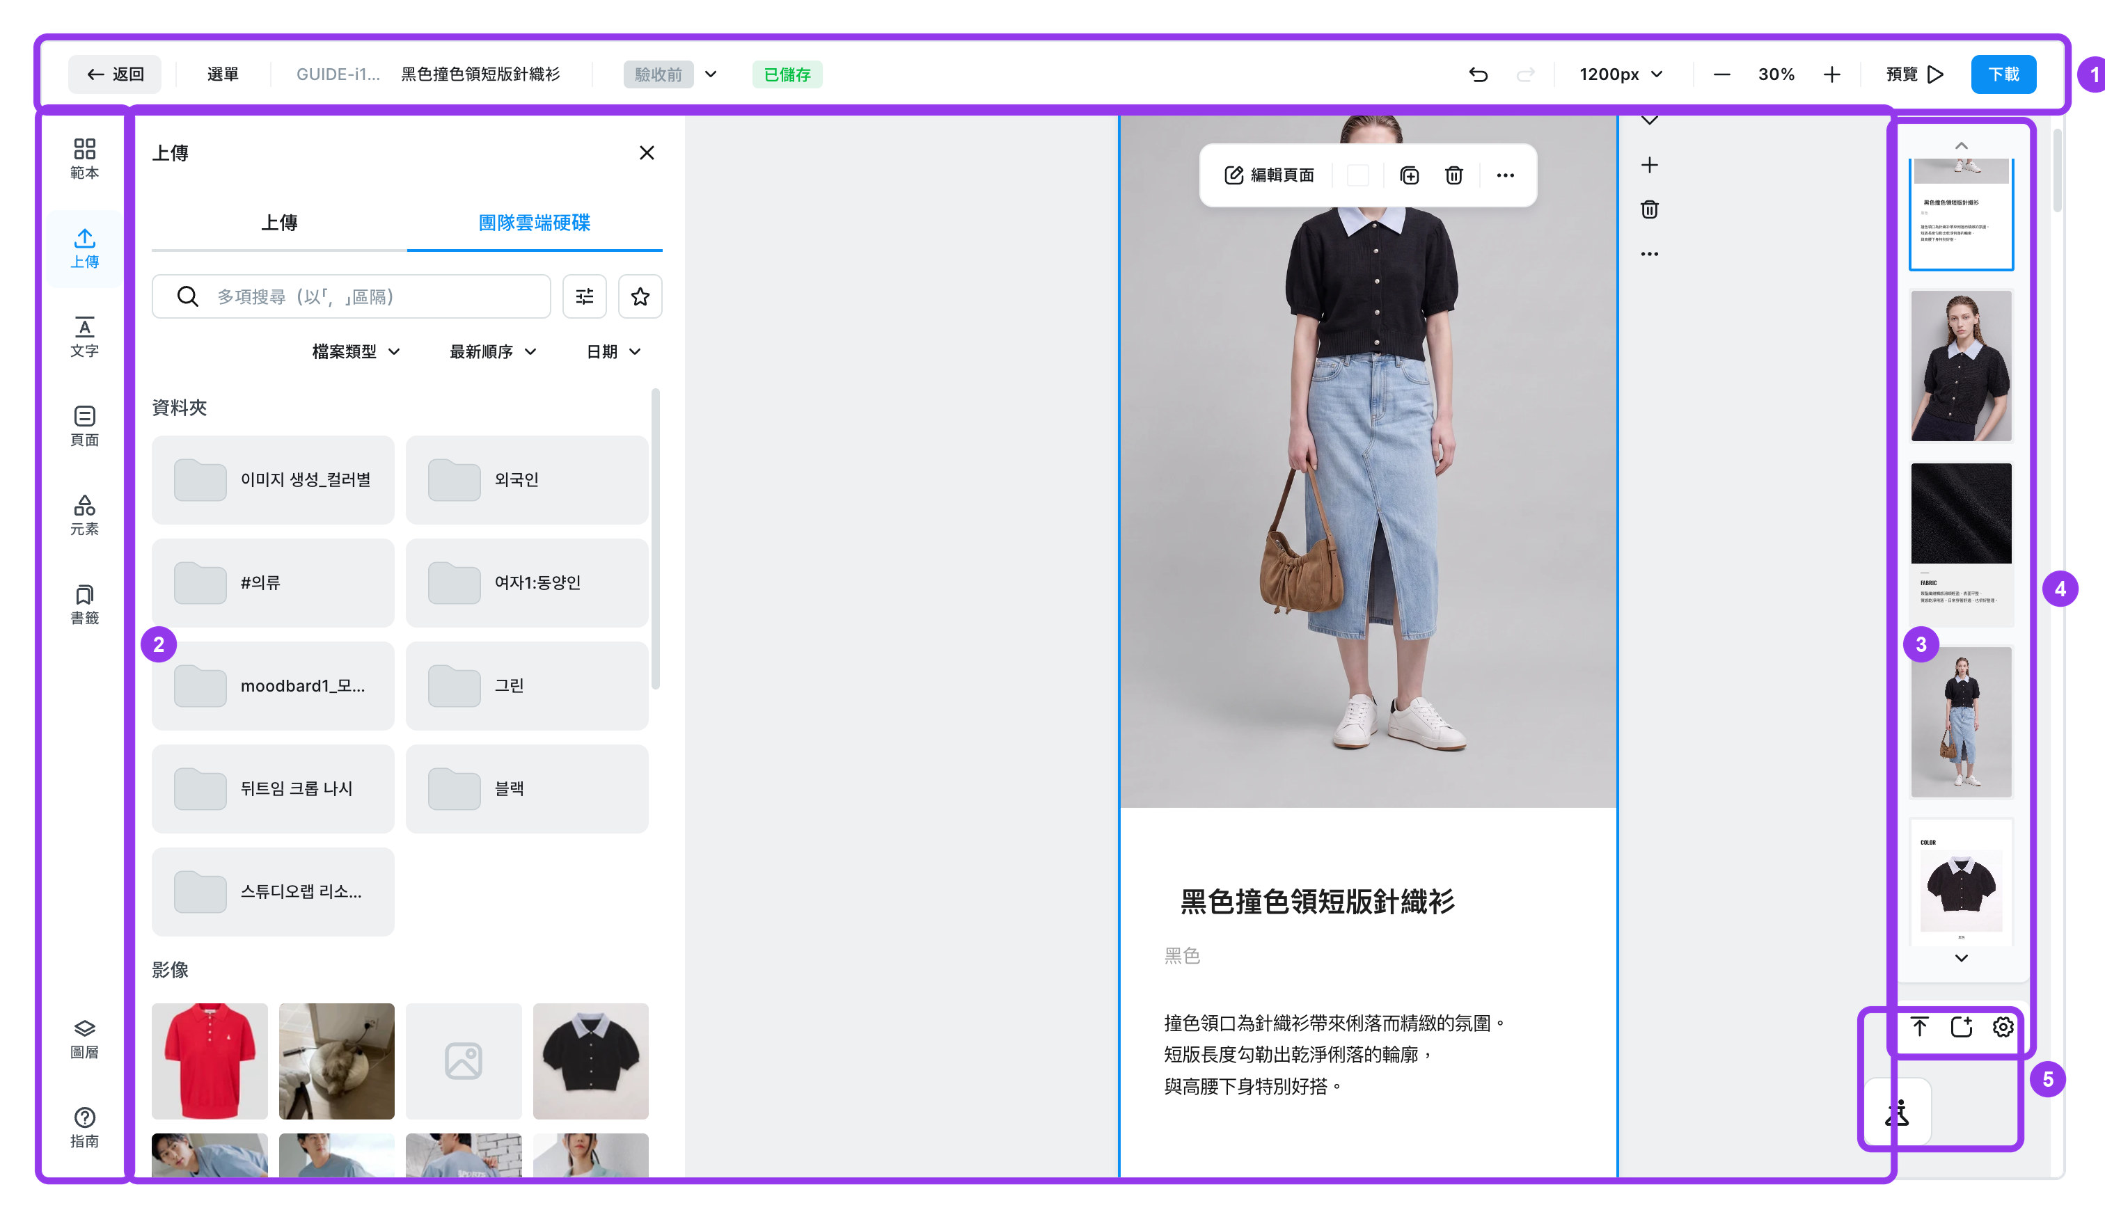Delete page trash icon in floating toolbar
Image resolution: width=2105 pixels, height=1219 pixels.
point(1453,175)
